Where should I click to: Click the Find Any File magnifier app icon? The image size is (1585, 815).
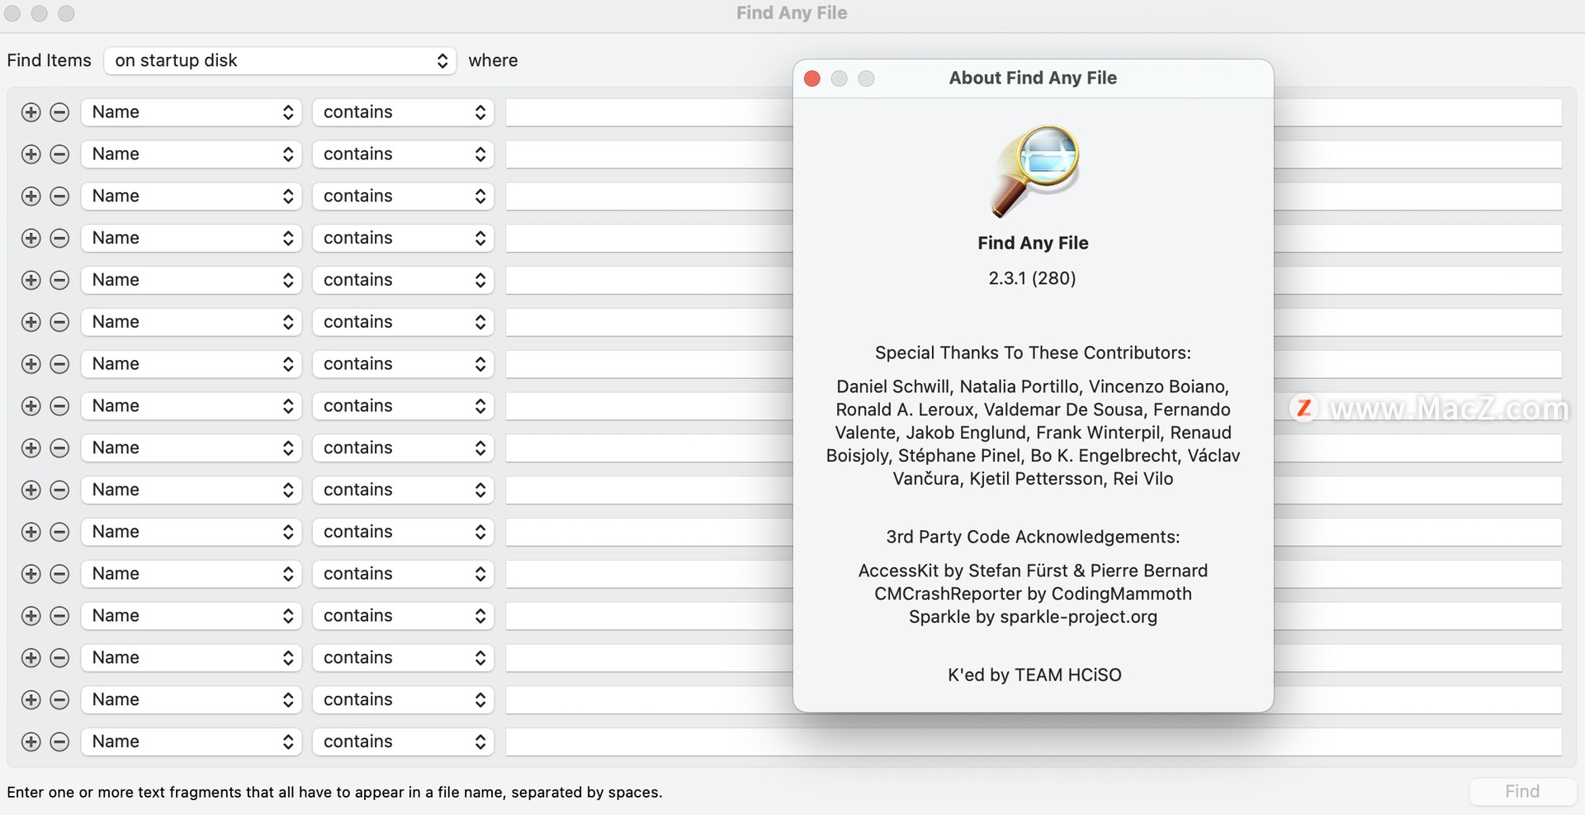tap(1034, 171)
